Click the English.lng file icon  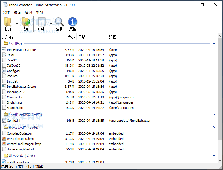click(x=4, y=102)
